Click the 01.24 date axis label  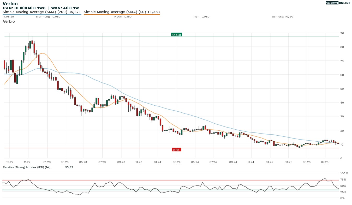point(158,162)
